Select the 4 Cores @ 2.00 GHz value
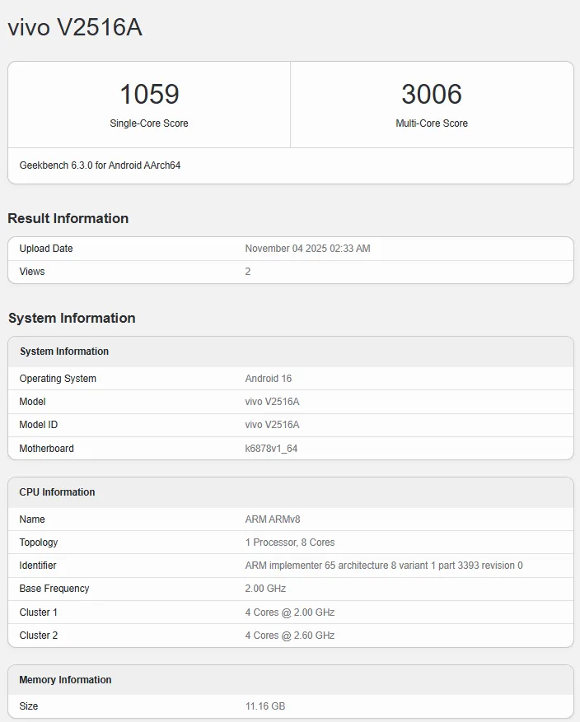Image resolution: width=580 pixels, height=722 pixels. [x=290, y=613]
